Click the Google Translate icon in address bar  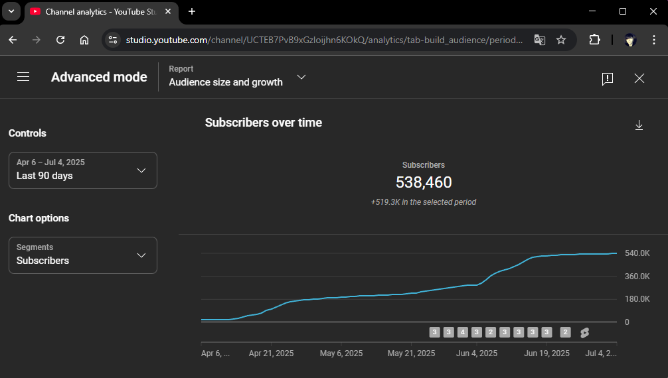540,40
